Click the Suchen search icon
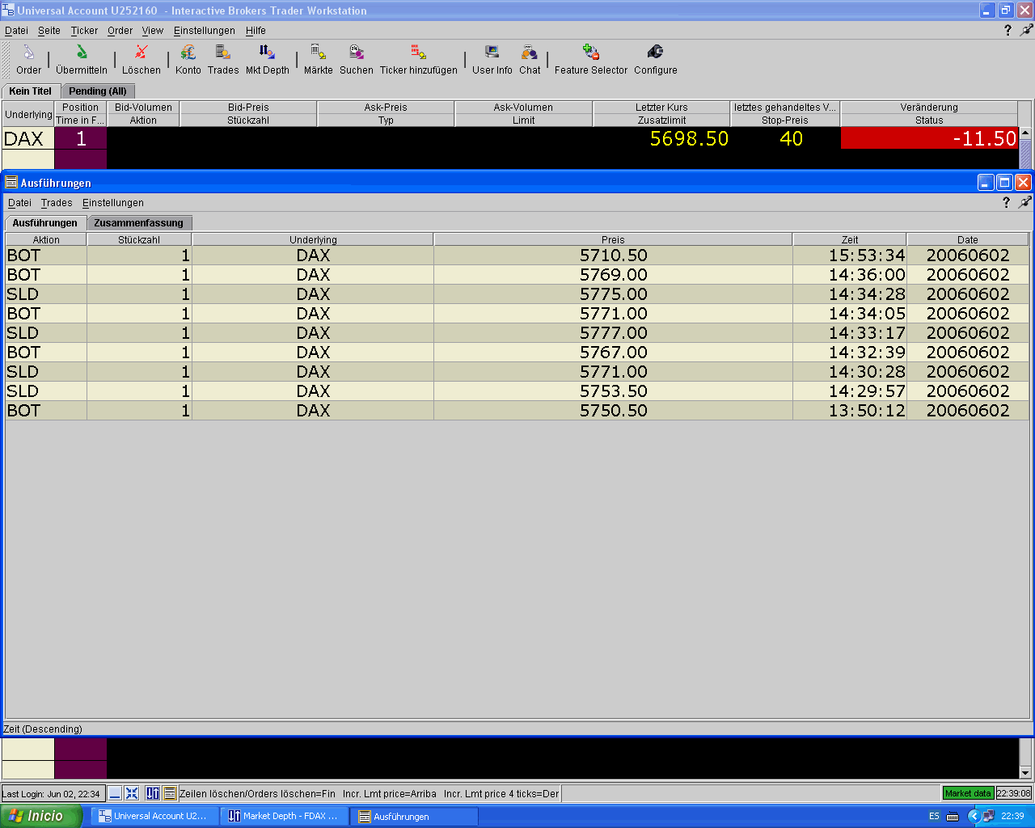 [357, 53]
